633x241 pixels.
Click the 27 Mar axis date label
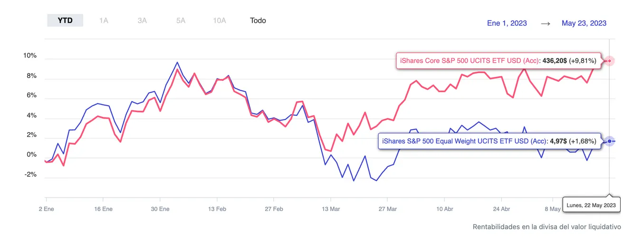[388, 209]
